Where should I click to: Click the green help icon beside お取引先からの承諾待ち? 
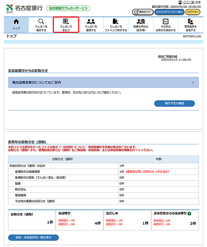click(189, 214)
